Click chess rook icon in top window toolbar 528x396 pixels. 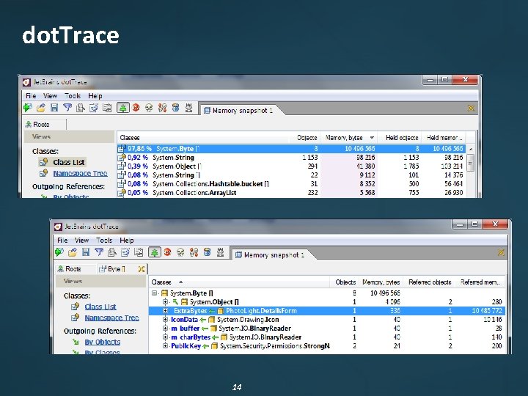click(x=189, y=108)
